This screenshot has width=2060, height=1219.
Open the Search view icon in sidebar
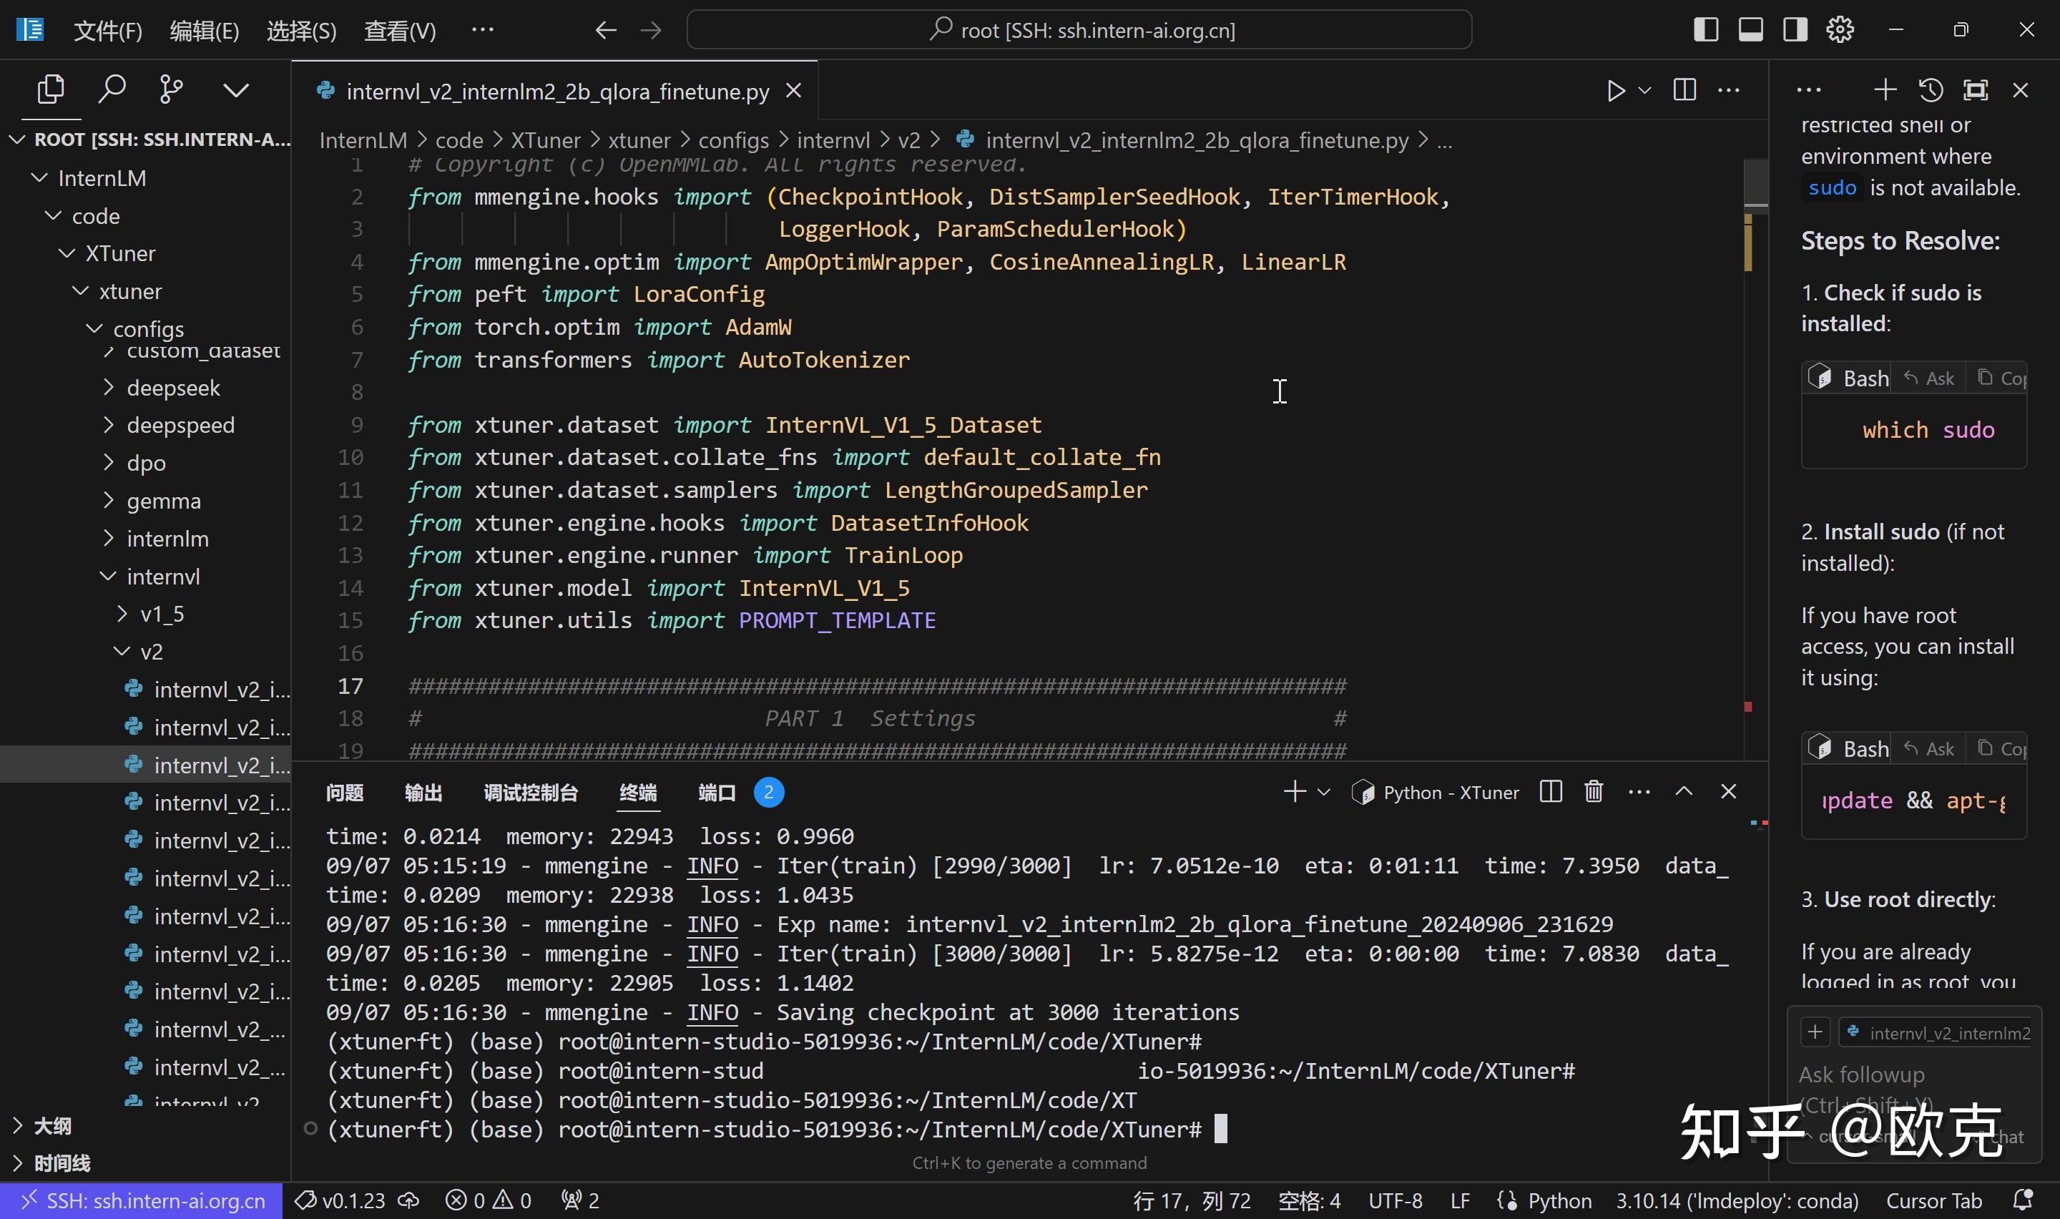click(x=112, y=89)
